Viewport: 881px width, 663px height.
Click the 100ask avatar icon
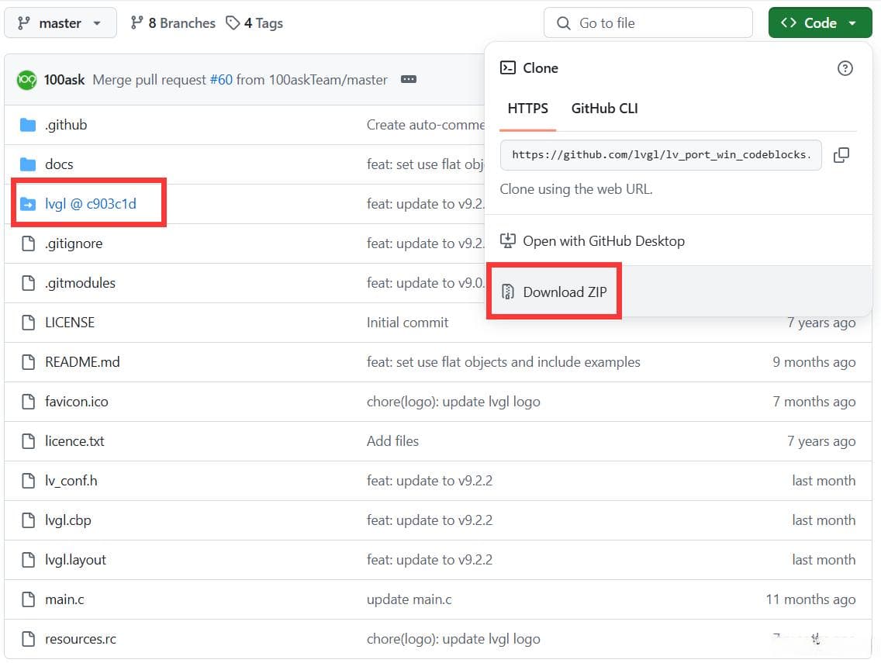tap(26, 80)
